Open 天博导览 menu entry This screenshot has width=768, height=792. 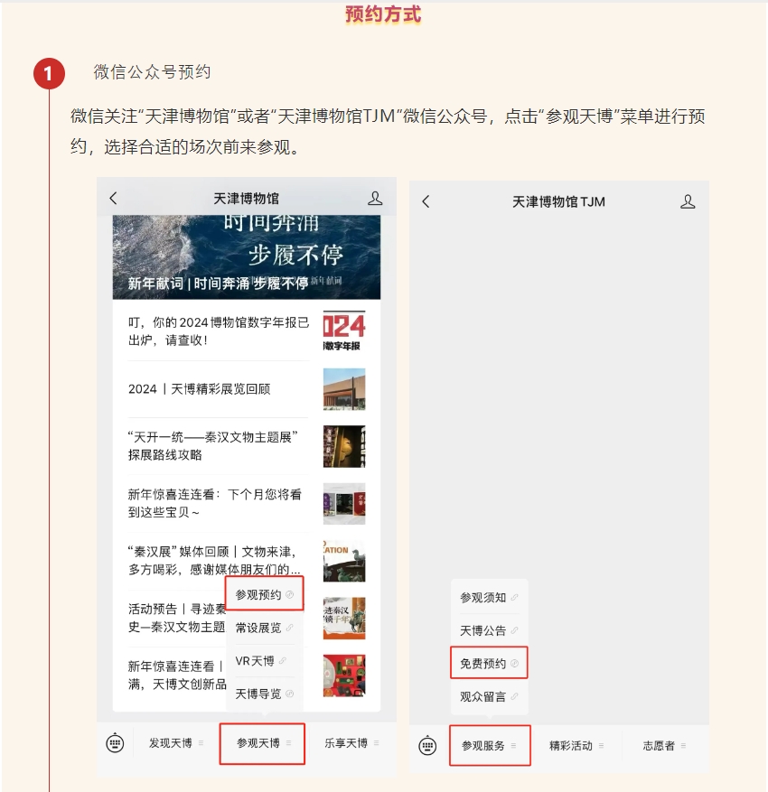pos(264,694)
